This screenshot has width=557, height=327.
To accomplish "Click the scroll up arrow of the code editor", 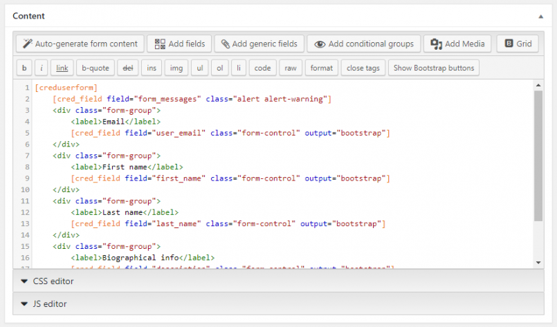I will pos(538,85).
